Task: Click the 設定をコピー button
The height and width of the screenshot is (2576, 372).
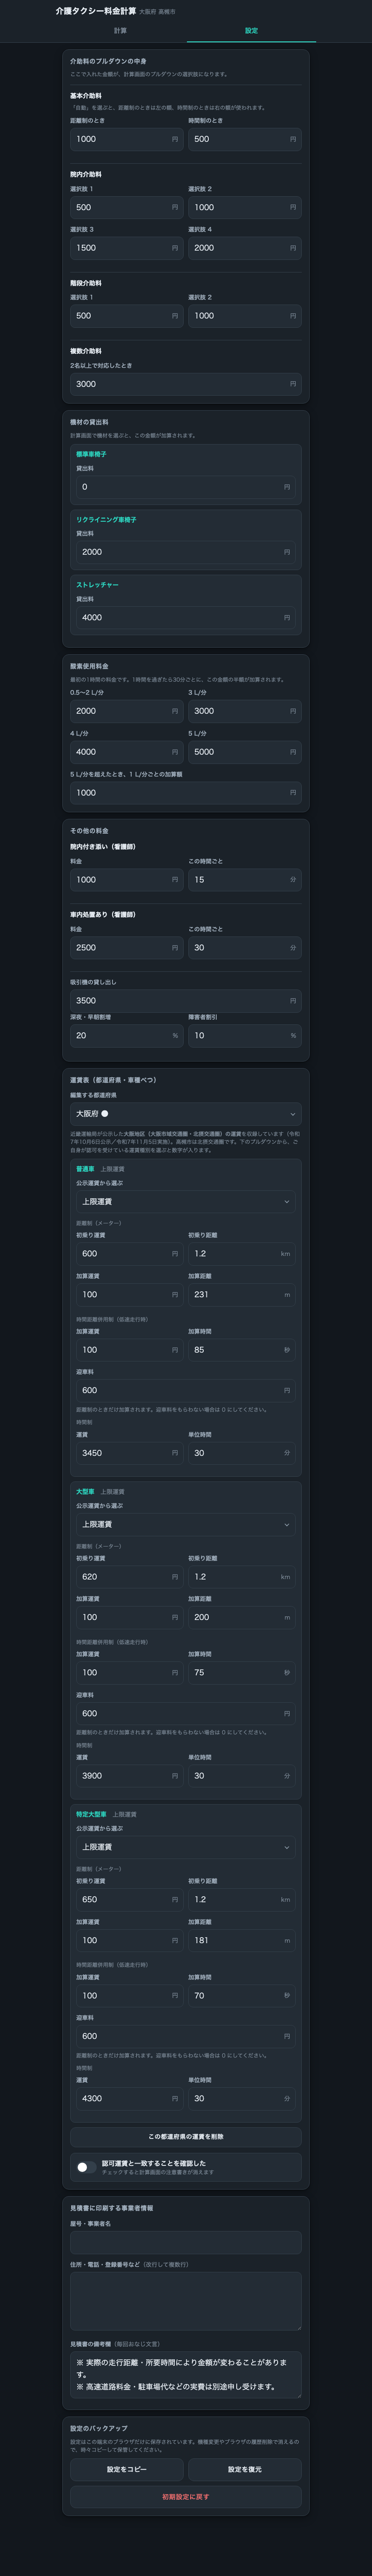Action: pos(127,2469)
